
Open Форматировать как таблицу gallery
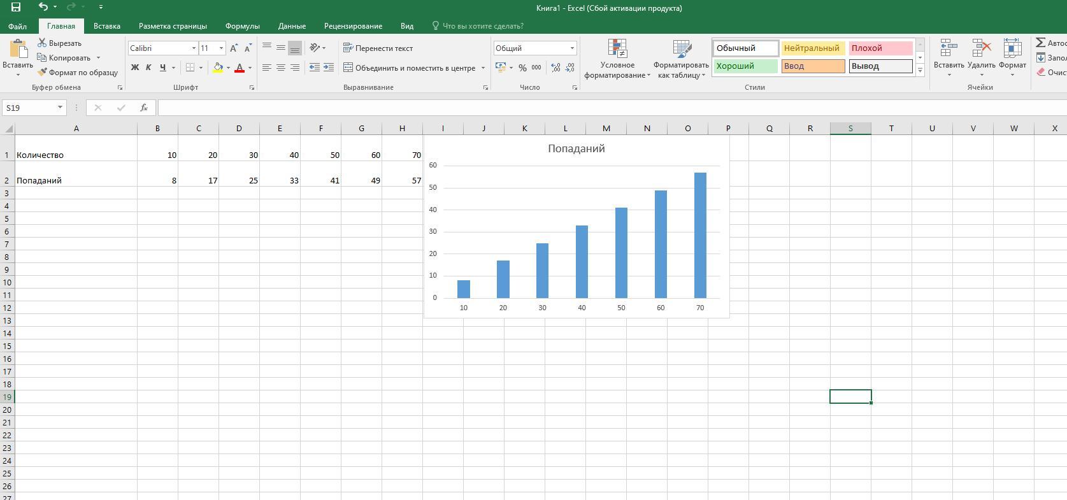(681, 59)
